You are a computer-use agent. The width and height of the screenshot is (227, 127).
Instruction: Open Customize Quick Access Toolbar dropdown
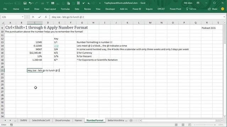100,3
